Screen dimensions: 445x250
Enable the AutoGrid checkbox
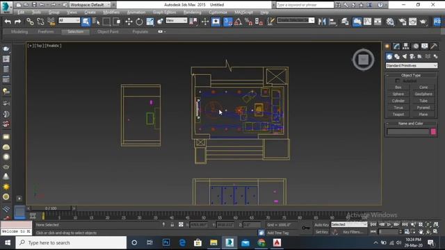(398, 81)
